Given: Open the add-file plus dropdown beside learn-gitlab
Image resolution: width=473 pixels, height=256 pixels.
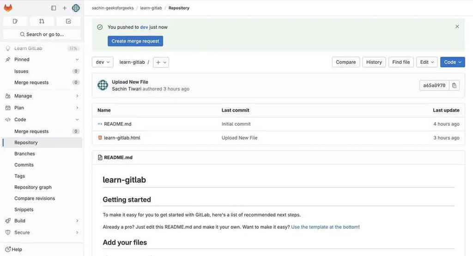Looking at the screenshot, I should tap(161, 62).
